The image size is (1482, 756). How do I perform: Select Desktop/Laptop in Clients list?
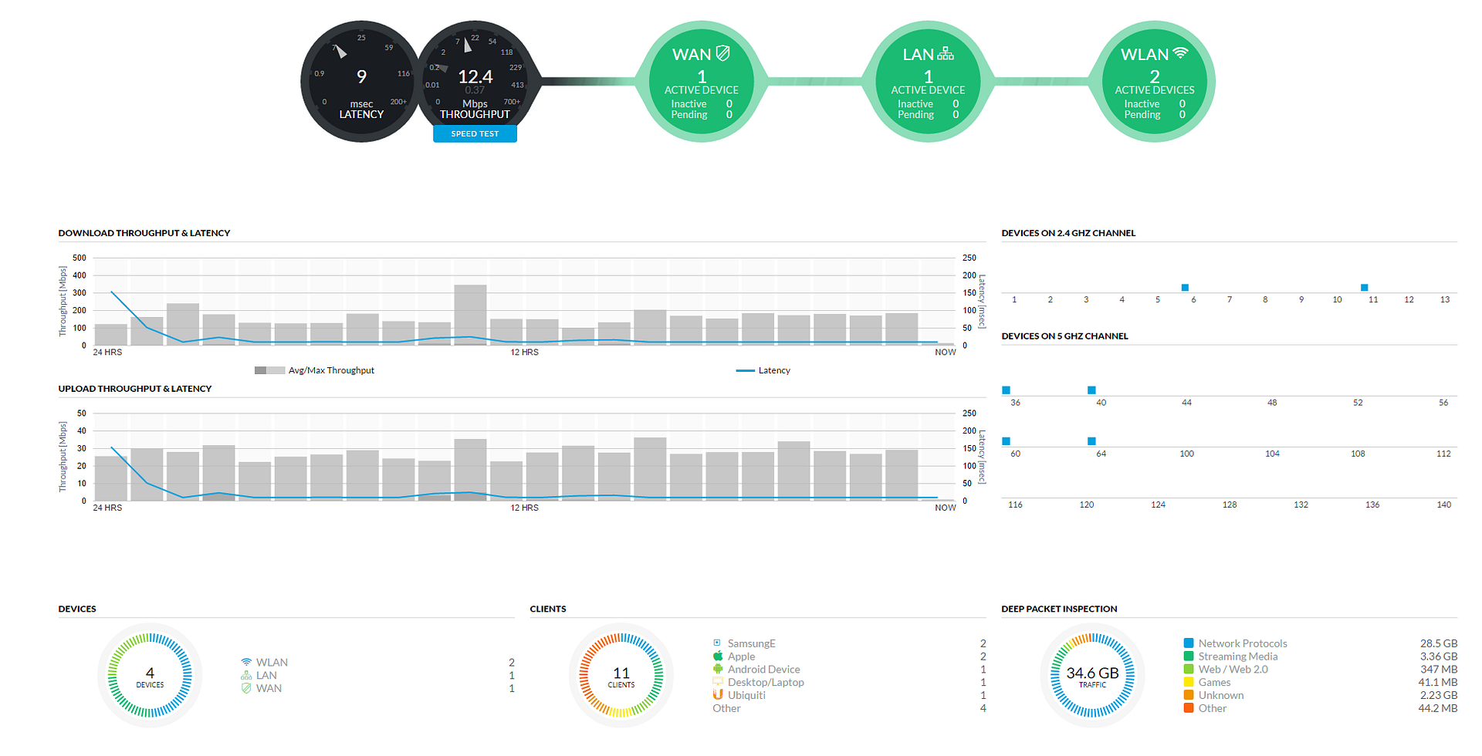click(x=849, y=682)
